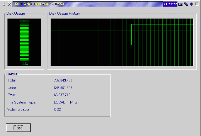Click the window panel icon beside the clock
The width and height of the screenshot is (201, 136).
pyautogui.click(x=181, y=4)
